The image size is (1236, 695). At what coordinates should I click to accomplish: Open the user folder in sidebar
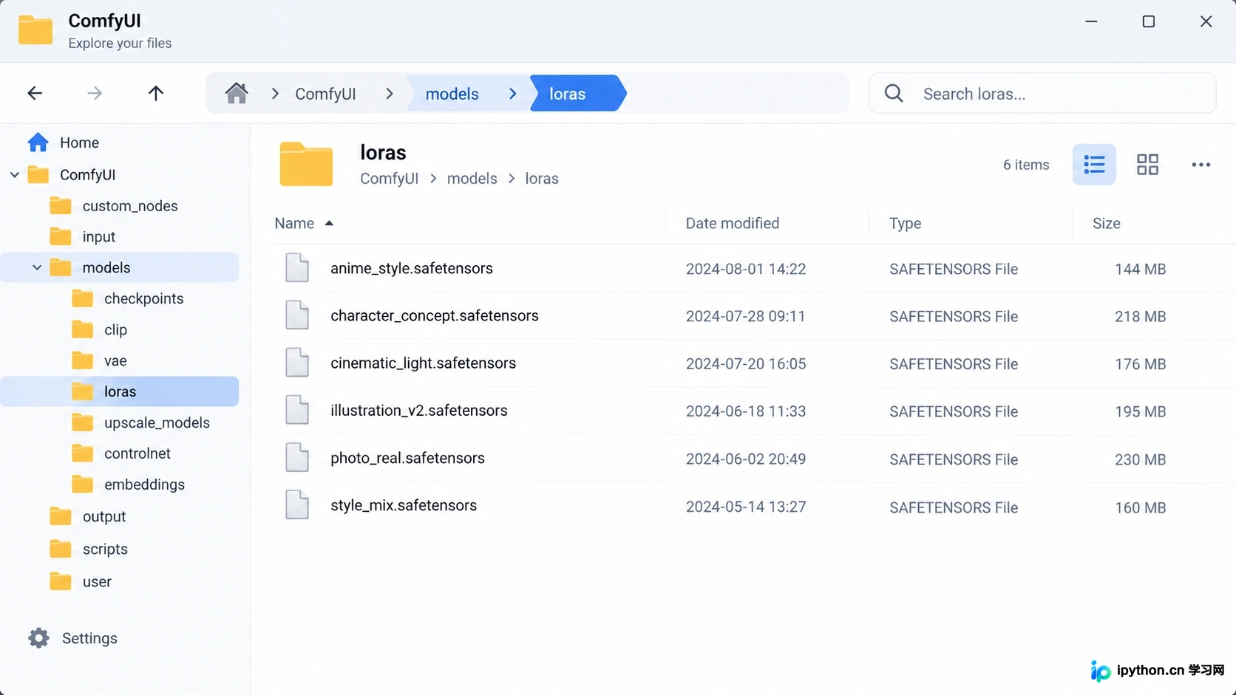point(97,581)
